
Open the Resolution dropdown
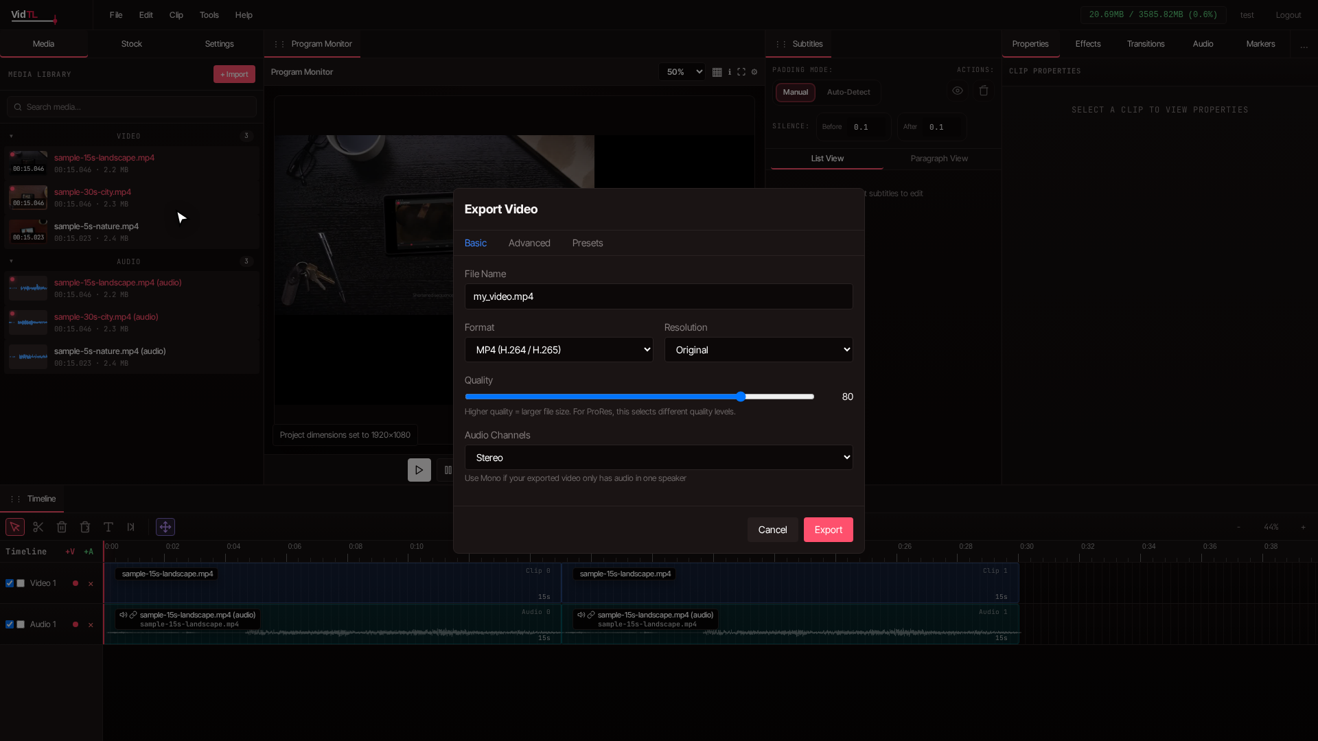(x=759, y=350)
